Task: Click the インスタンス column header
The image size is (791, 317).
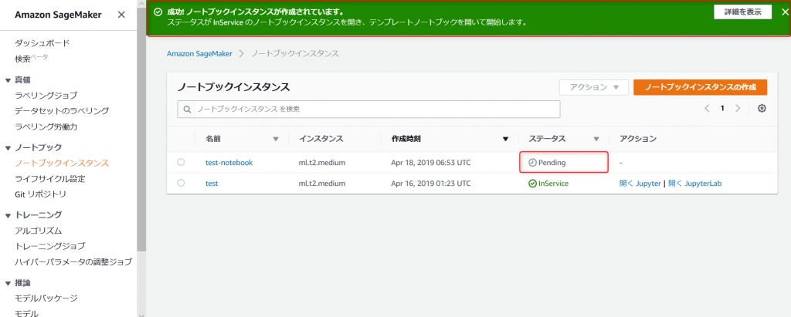Action: coord(321,139)
